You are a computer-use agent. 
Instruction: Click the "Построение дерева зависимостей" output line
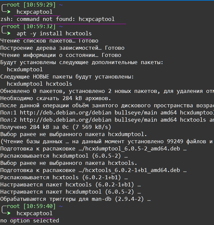62,48
